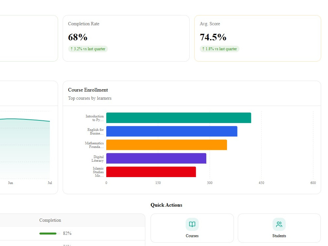Open the Courses book icon
This screenshot has height=246, width=328.
pos(192,224)
